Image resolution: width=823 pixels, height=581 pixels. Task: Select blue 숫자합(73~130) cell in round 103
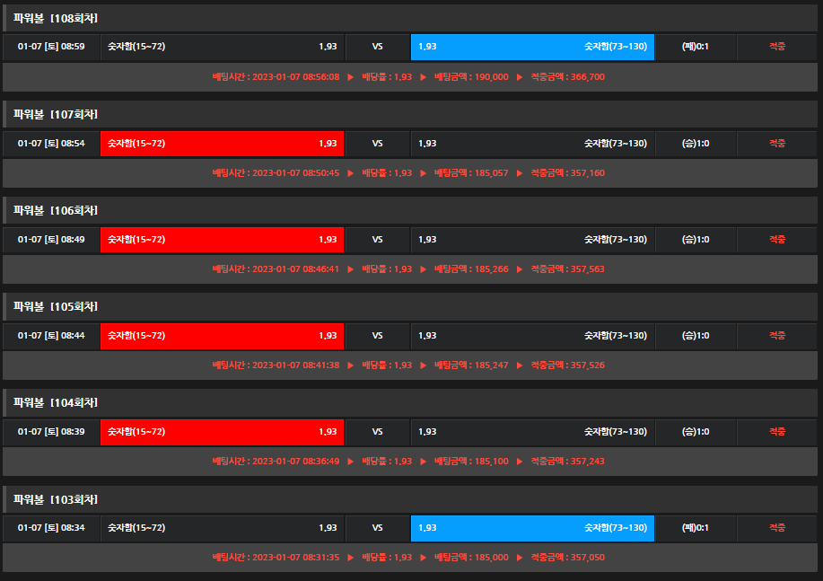532,528
